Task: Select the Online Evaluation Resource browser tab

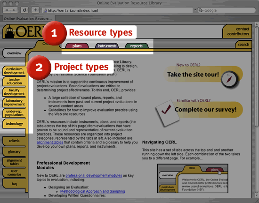Action: pyautogui.click(x=28, y=19)
